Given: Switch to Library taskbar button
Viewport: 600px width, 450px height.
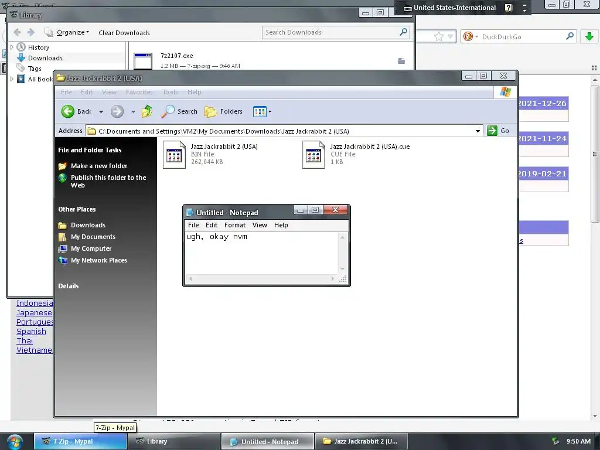Looking at the screenshot, I should (173, 441).
